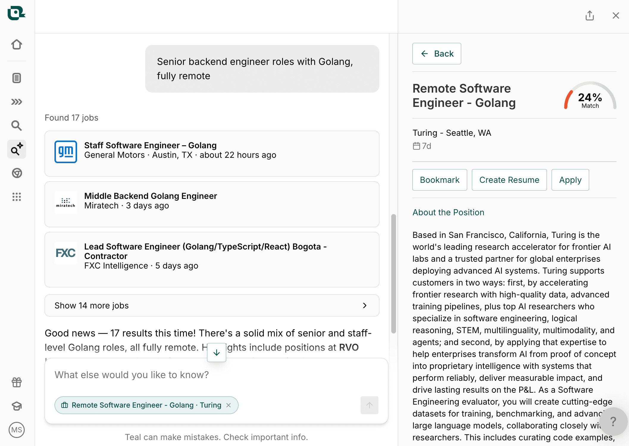Screen dimensions: 629x446
Task: Click the 24% Match gauge
Action: click(x=590, y=96)
